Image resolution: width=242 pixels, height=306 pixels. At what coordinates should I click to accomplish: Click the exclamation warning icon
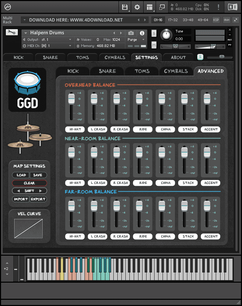(x=218, y=7)
